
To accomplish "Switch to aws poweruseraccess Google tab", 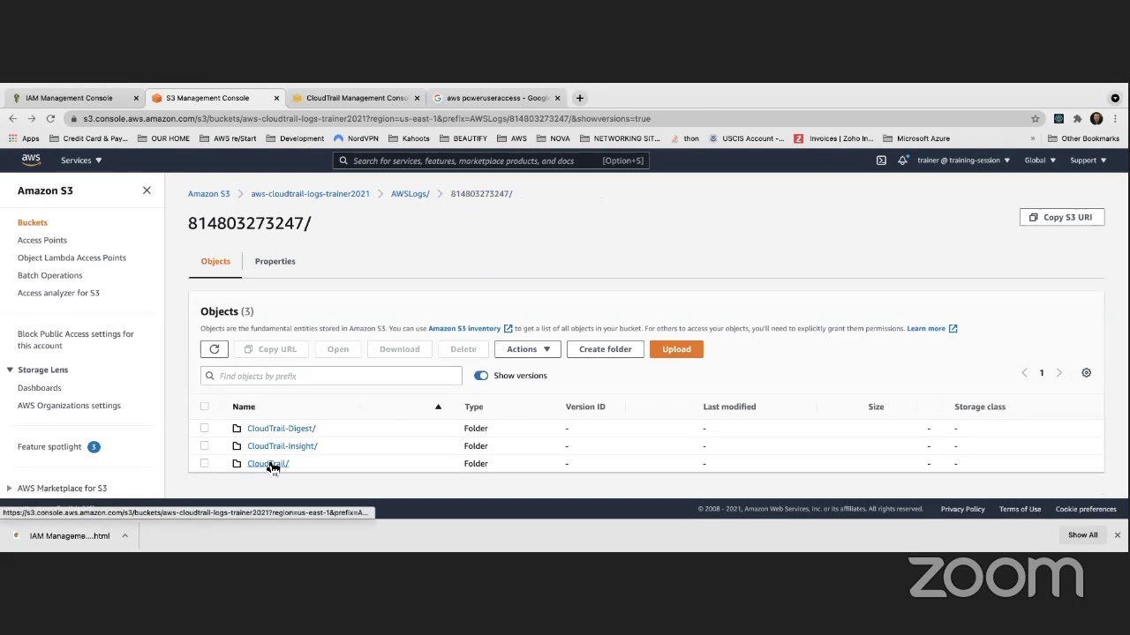I will coord(498,98).
